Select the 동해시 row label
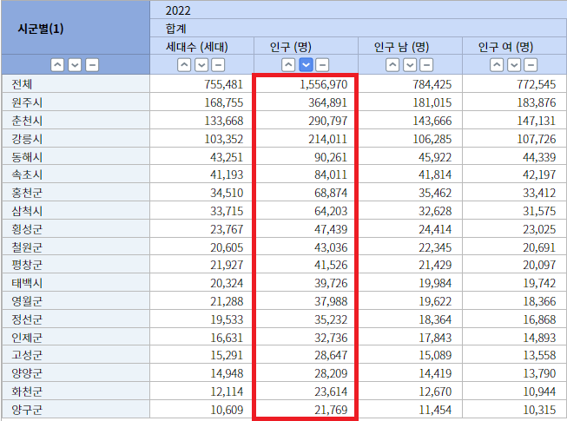 tap(76, 156)
